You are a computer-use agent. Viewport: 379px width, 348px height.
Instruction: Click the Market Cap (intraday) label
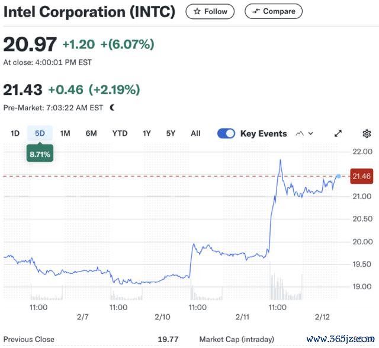pos(237,339)
